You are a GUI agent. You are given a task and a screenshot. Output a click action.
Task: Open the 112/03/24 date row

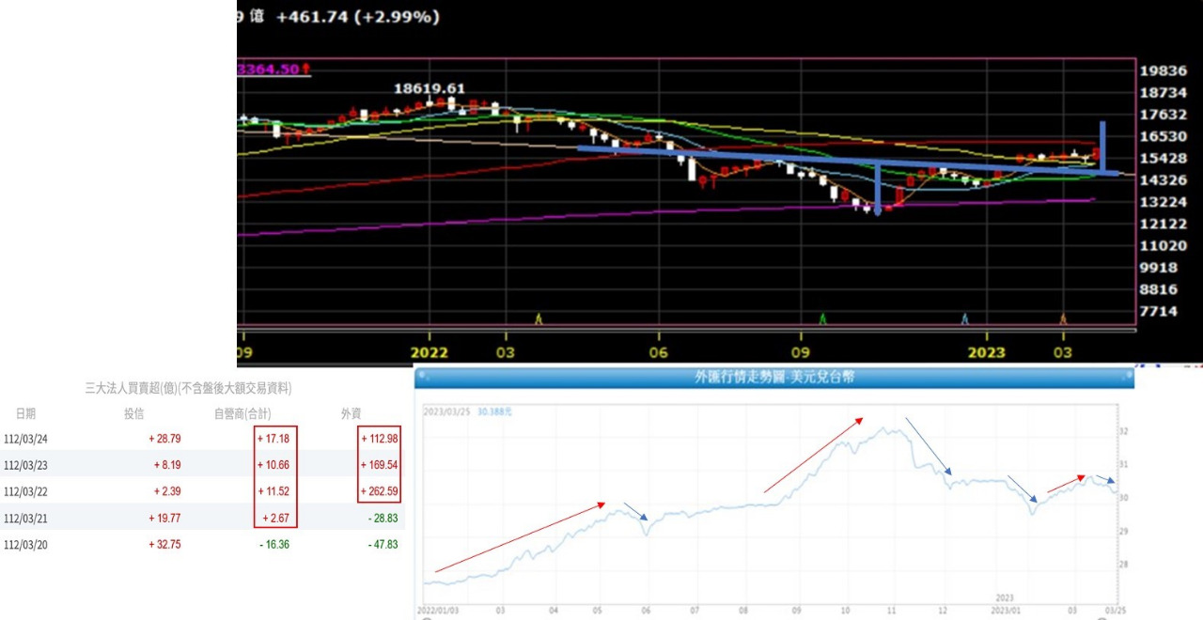[25, 439]
